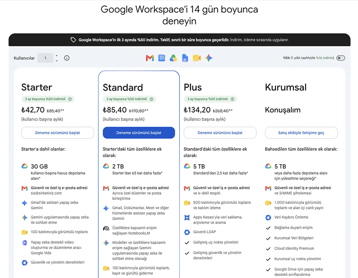Click the crossed-out ₺170,80 price

[x=136, y=111]
